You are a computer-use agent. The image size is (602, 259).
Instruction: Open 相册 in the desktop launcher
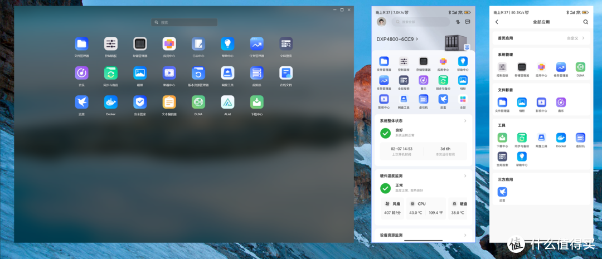(x=140, y=73)
